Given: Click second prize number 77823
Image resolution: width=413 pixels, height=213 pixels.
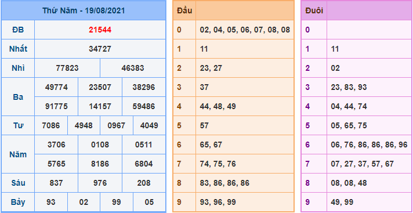Looking at the screenshot, I should coord(67,68).
